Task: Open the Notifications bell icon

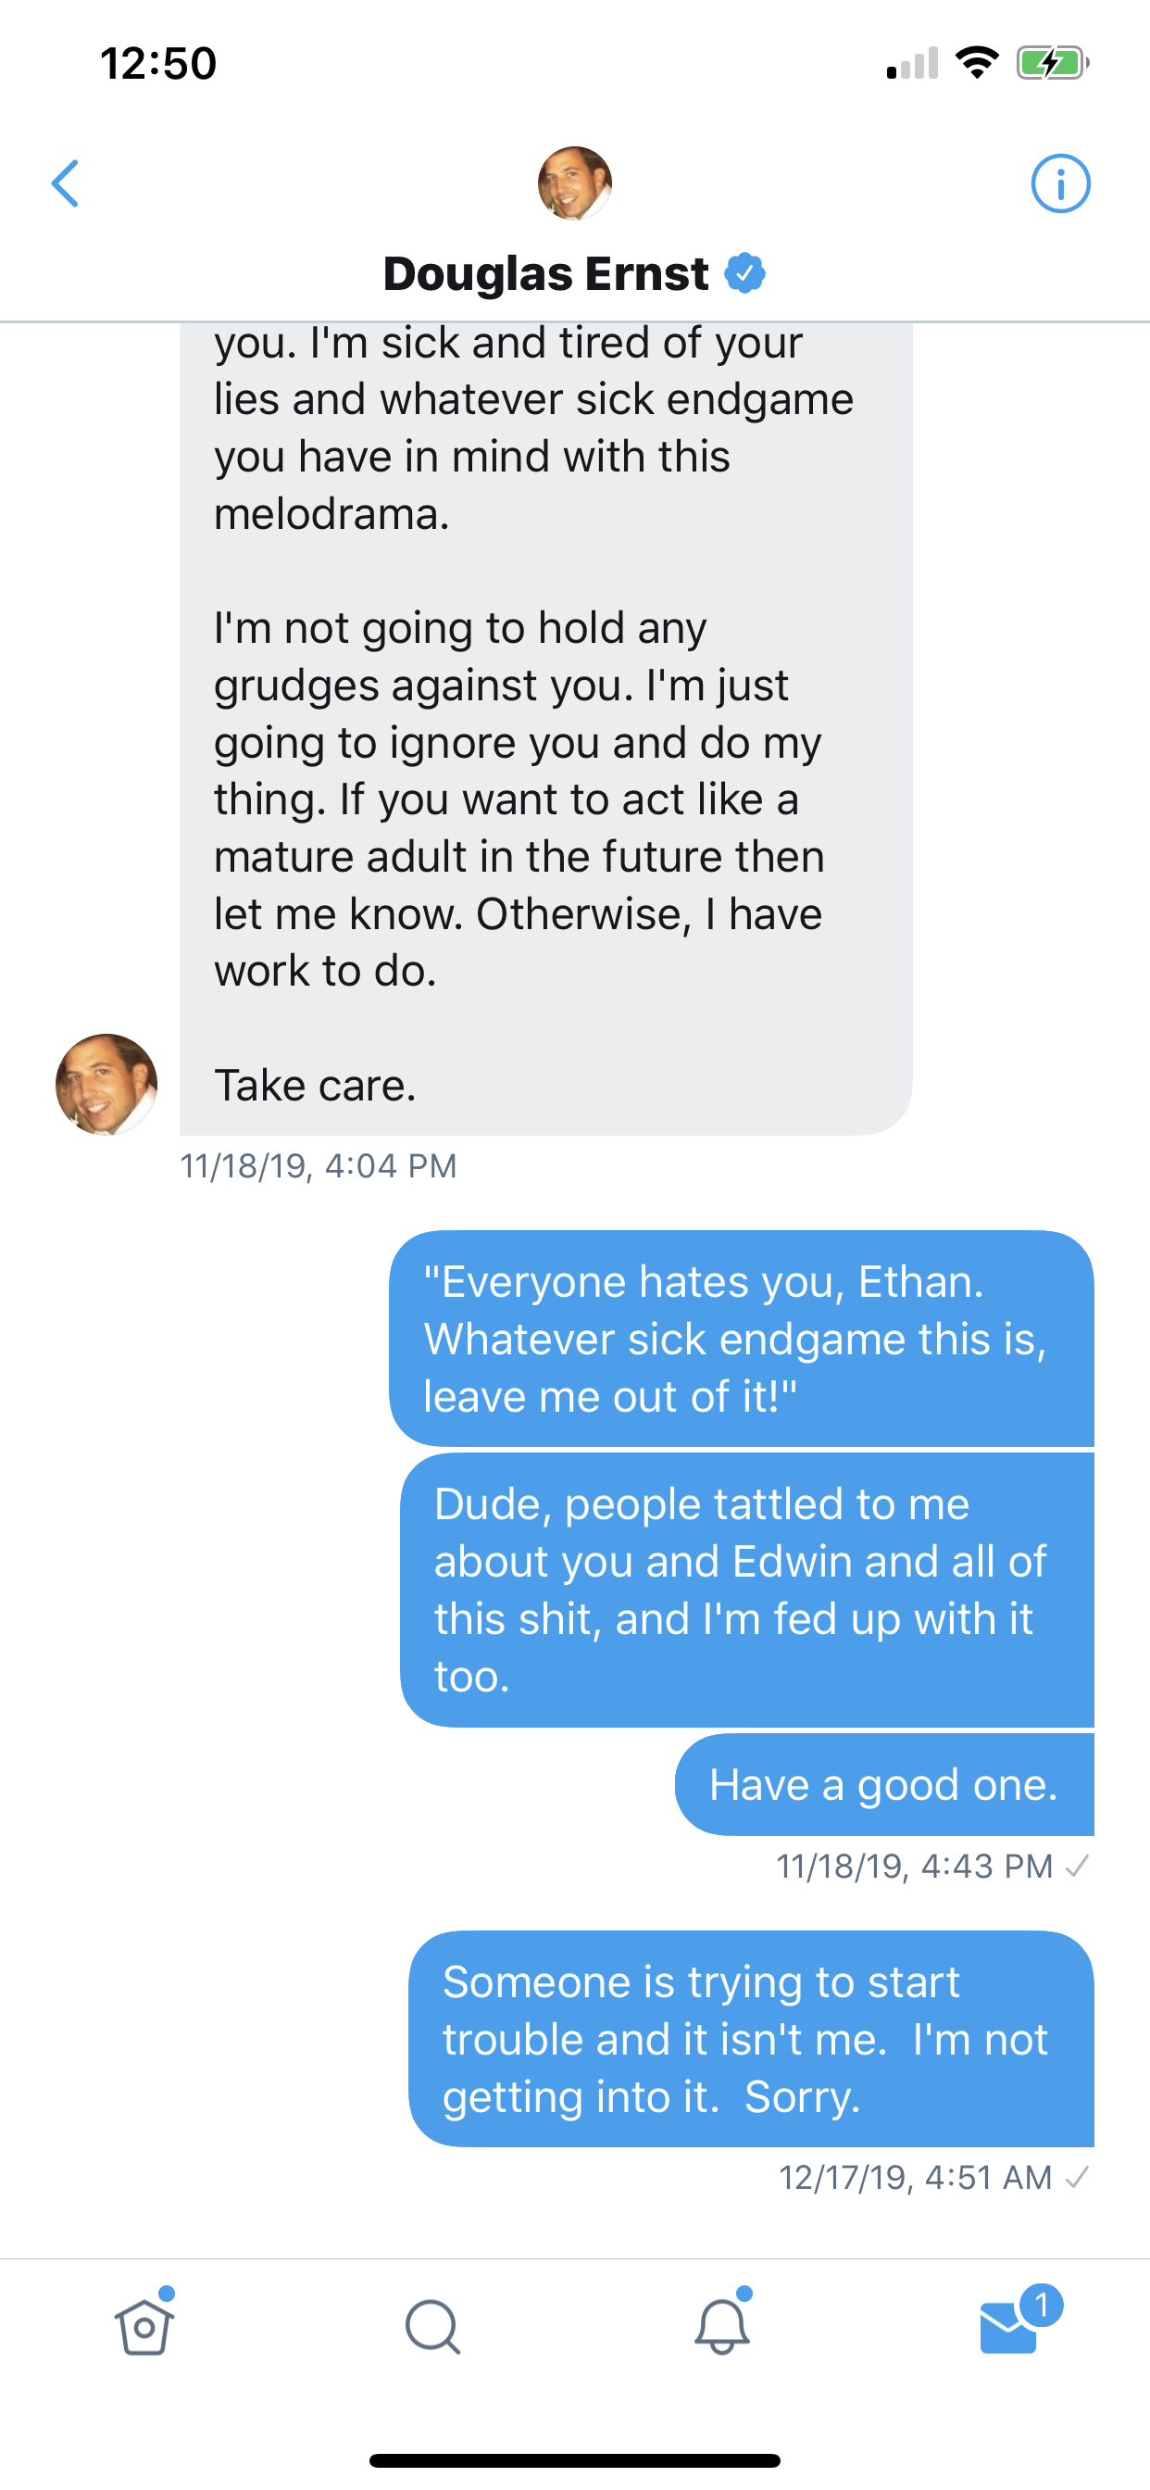Action: pyautogui.click(x=722, y=2325)
